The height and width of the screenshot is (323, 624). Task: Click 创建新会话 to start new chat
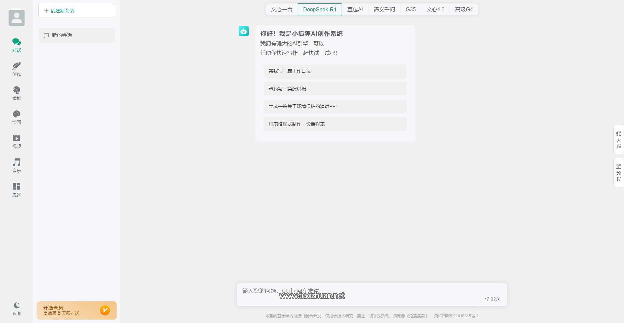77,11
